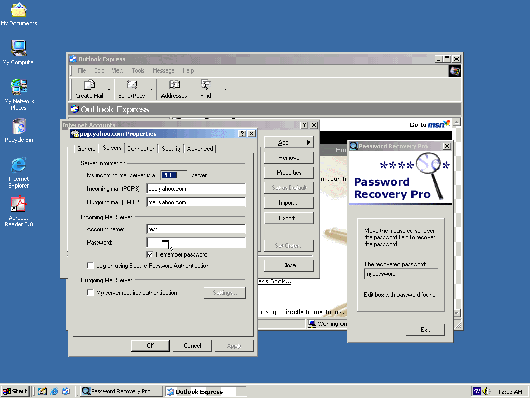Switch to the Advanced tab
530x398 pixels.
(x=200, y=149)
